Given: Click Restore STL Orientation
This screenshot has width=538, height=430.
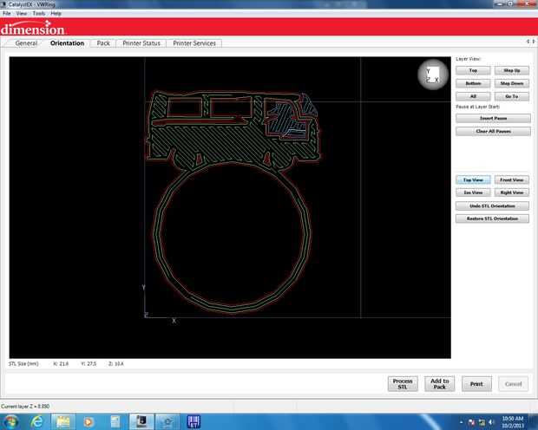Looking at the screenshot, I should tap(492, 218).
